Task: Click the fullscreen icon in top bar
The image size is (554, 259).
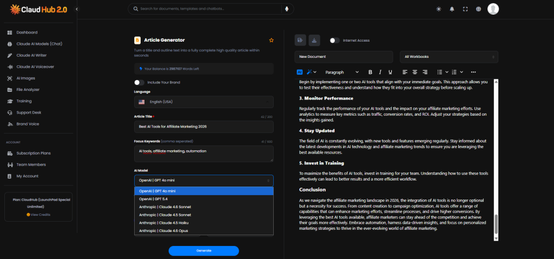Action: tap(465, 9)
